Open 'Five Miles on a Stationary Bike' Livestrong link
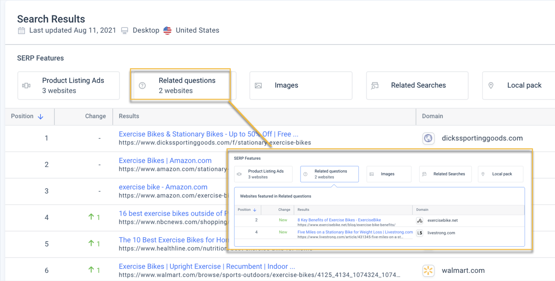The height and width of the screenshot is (281, 555). 355,232
